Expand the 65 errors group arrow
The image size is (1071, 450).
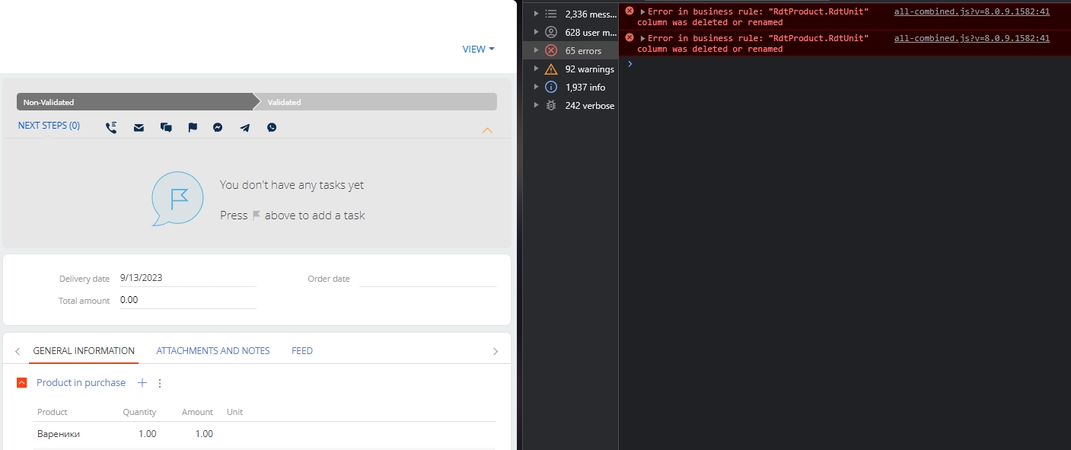coord(537,50)
